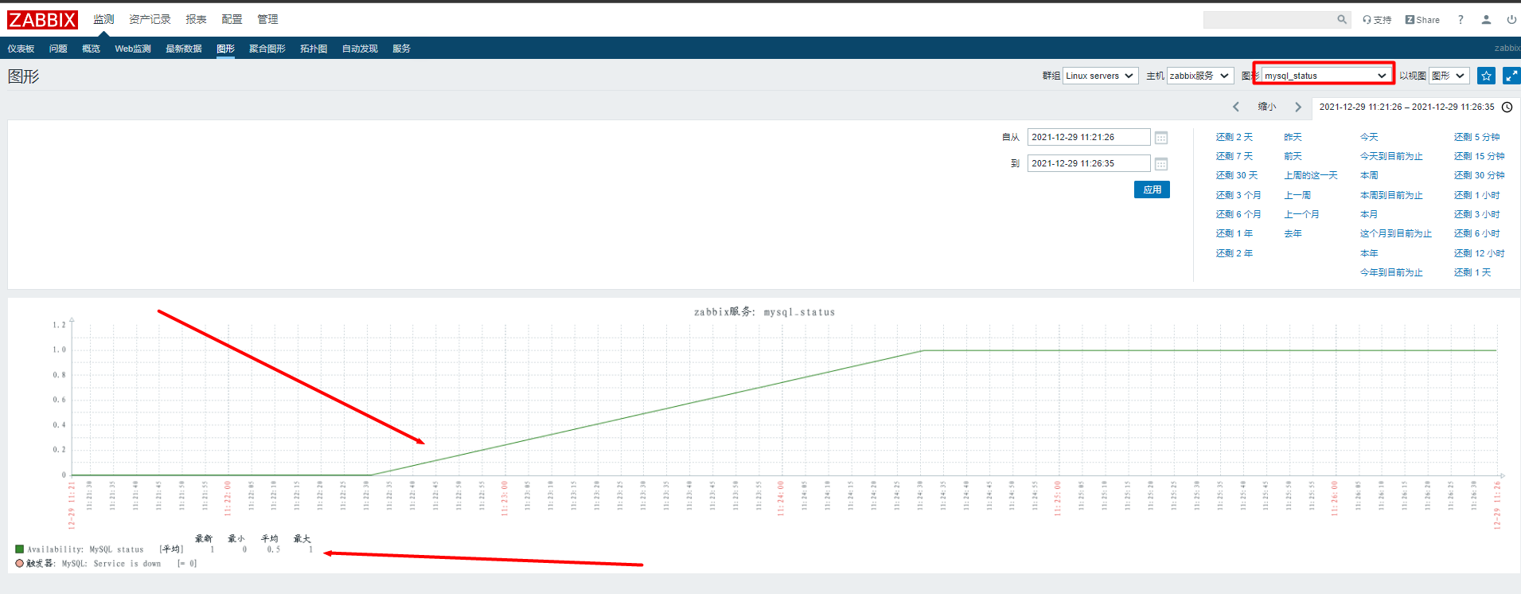Focus the top search box
The width and height of the screenshot is (1521, 594).
1269,20
